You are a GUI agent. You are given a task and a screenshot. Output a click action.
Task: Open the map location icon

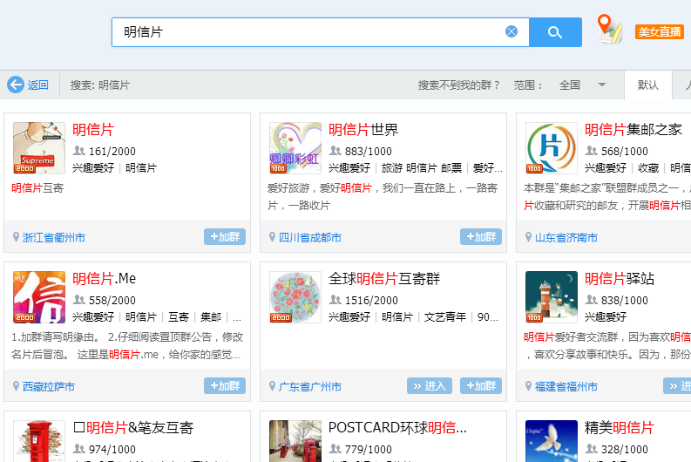pyautogui.click(x=610, y=29)
